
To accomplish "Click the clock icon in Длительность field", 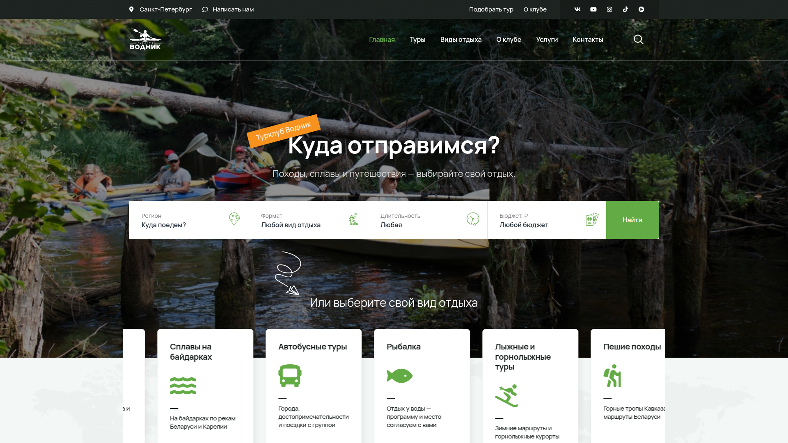I will tap(473, 219).
